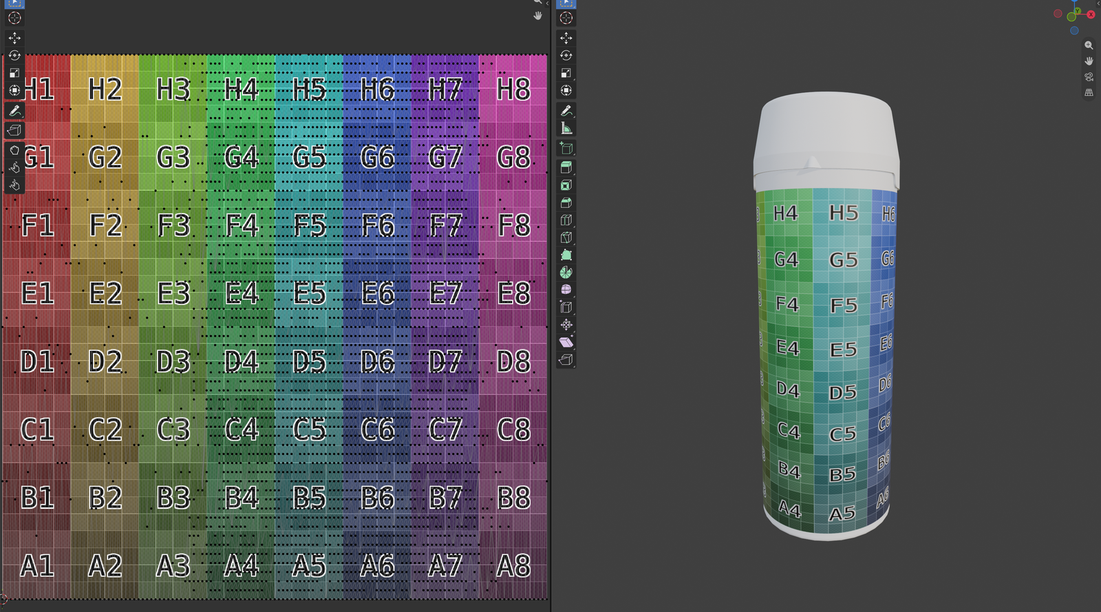Click the negative Z blue gizmo circle
This screenshot has width=1101, height=612.
1074,30
